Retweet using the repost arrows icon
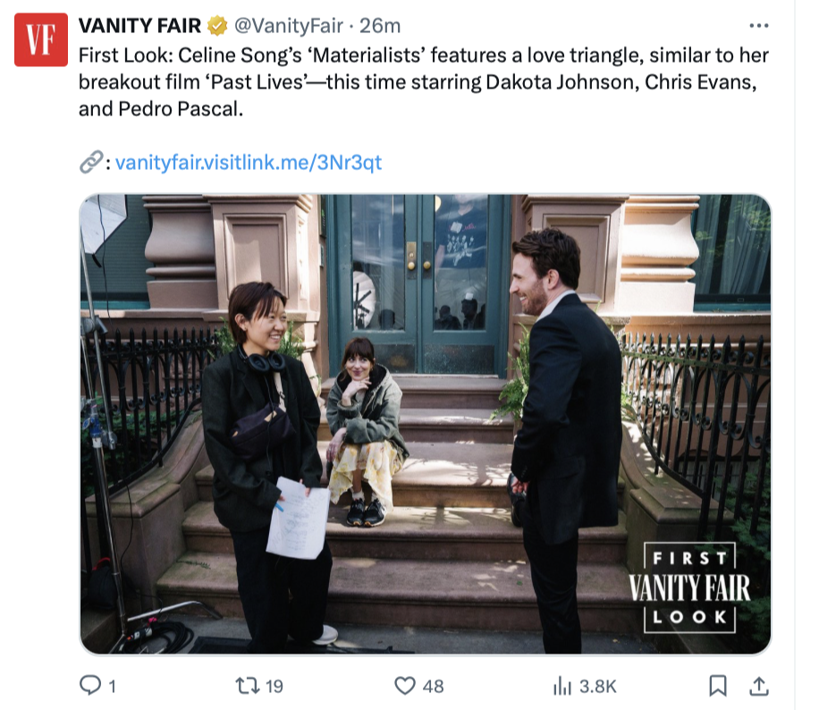This screenshot has height=710, width=819. click(248, 686)
